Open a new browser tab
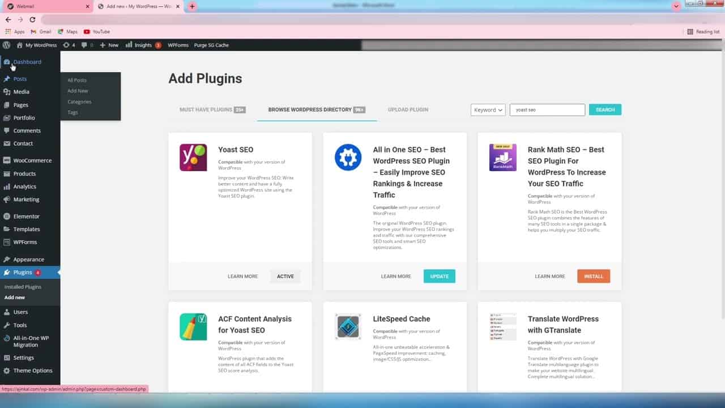This screenshot has height=408, width=725. pyautogui.click(x=192, y=6)
